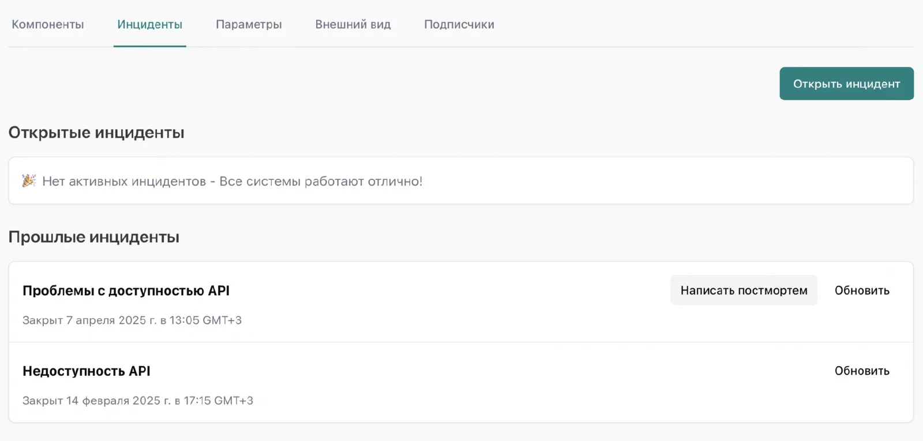Open the Проблемы с доступностью API incident
Viewport: 923px width, 441px height.
point(126,291)
